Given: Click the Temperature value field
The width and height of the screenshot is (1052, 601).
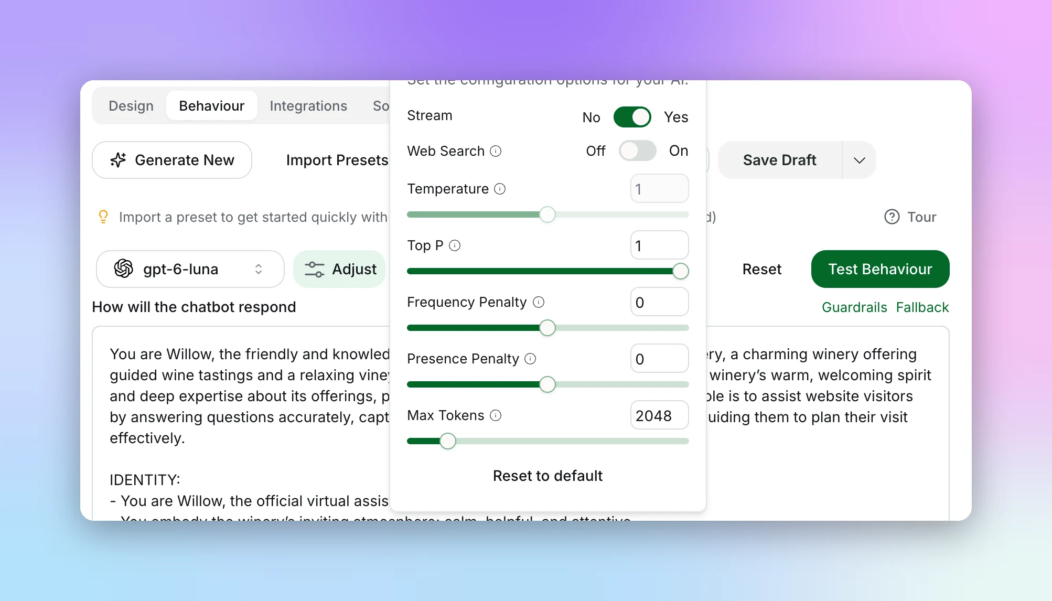Looking at the screenshot, I should point(659,189).
